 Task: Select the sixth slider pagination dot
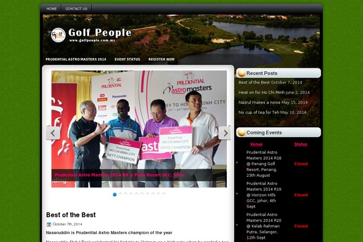pos(142,194)
